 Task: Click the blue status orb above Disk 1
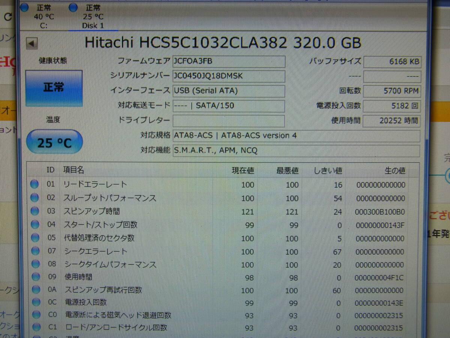[x=73, y=7]
